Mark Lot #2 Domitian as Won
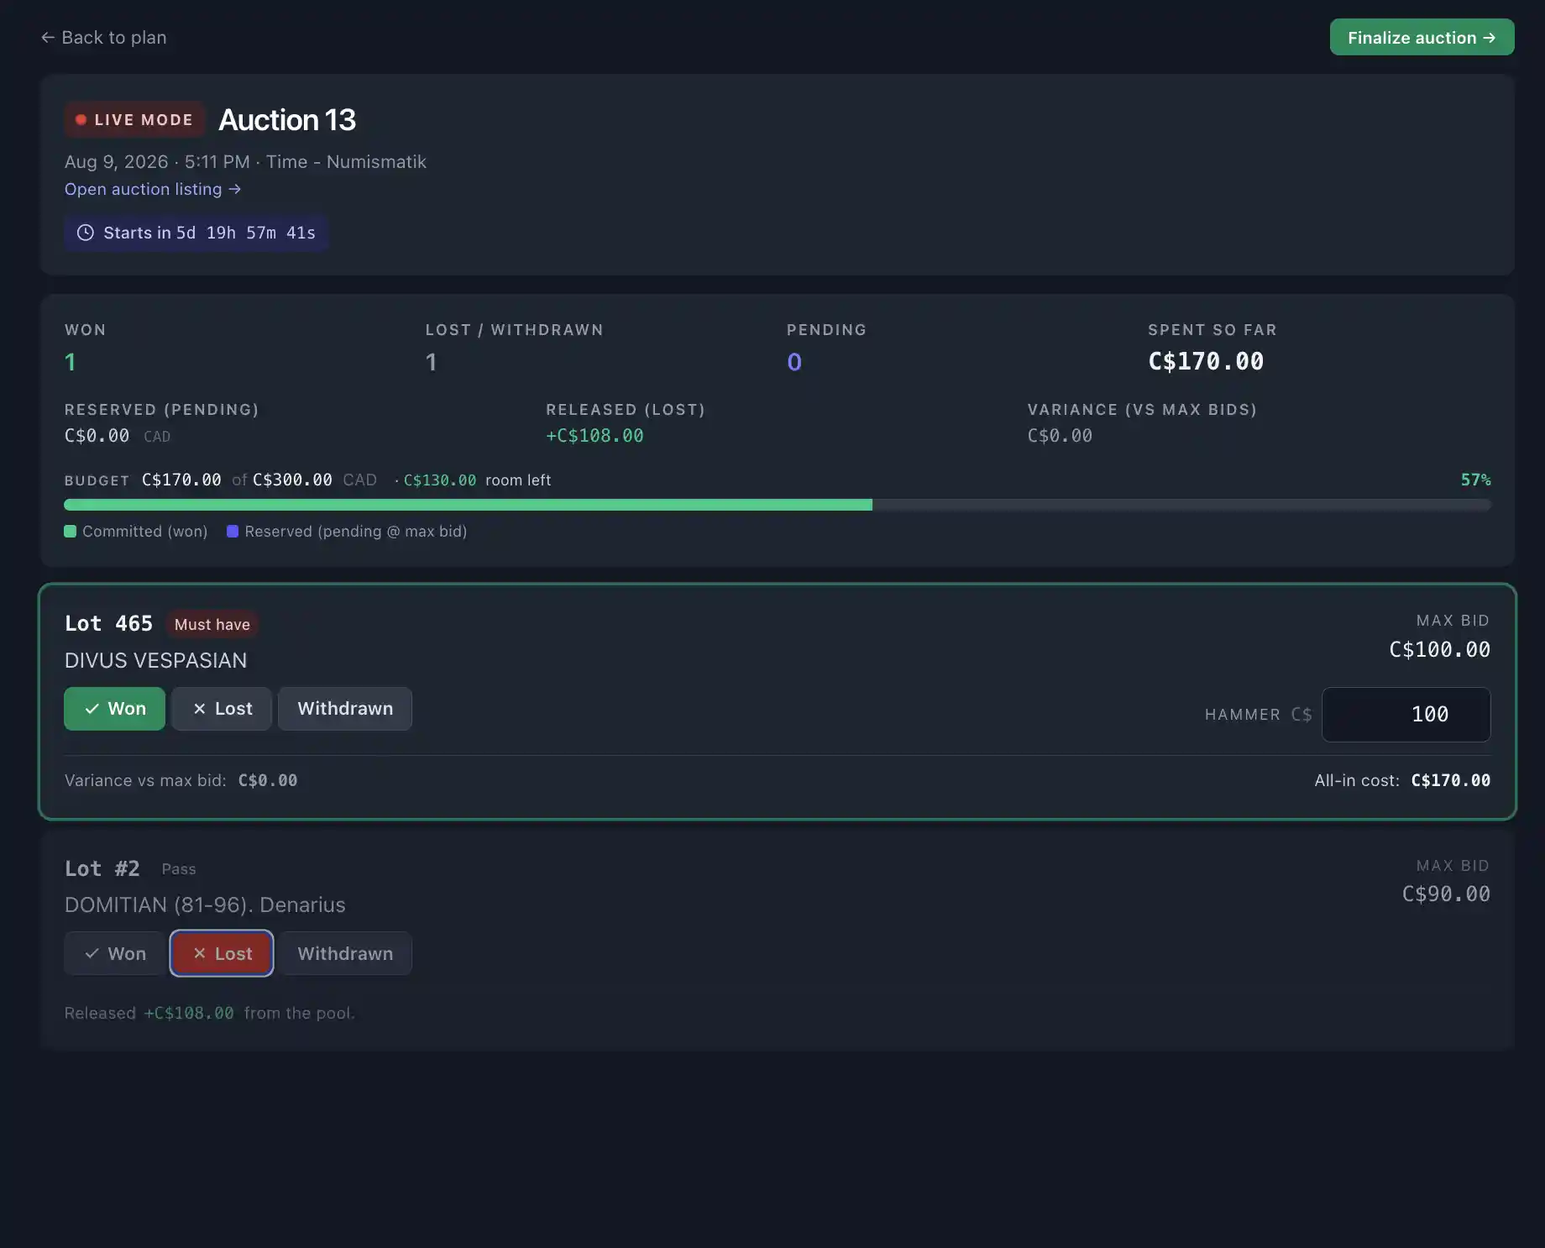 point(114,954)
